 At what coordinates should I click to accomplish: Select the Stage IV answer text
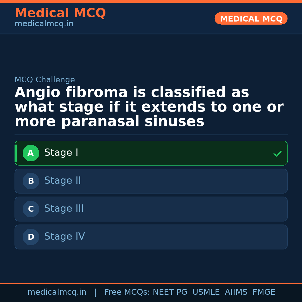(x=65, y=237)
